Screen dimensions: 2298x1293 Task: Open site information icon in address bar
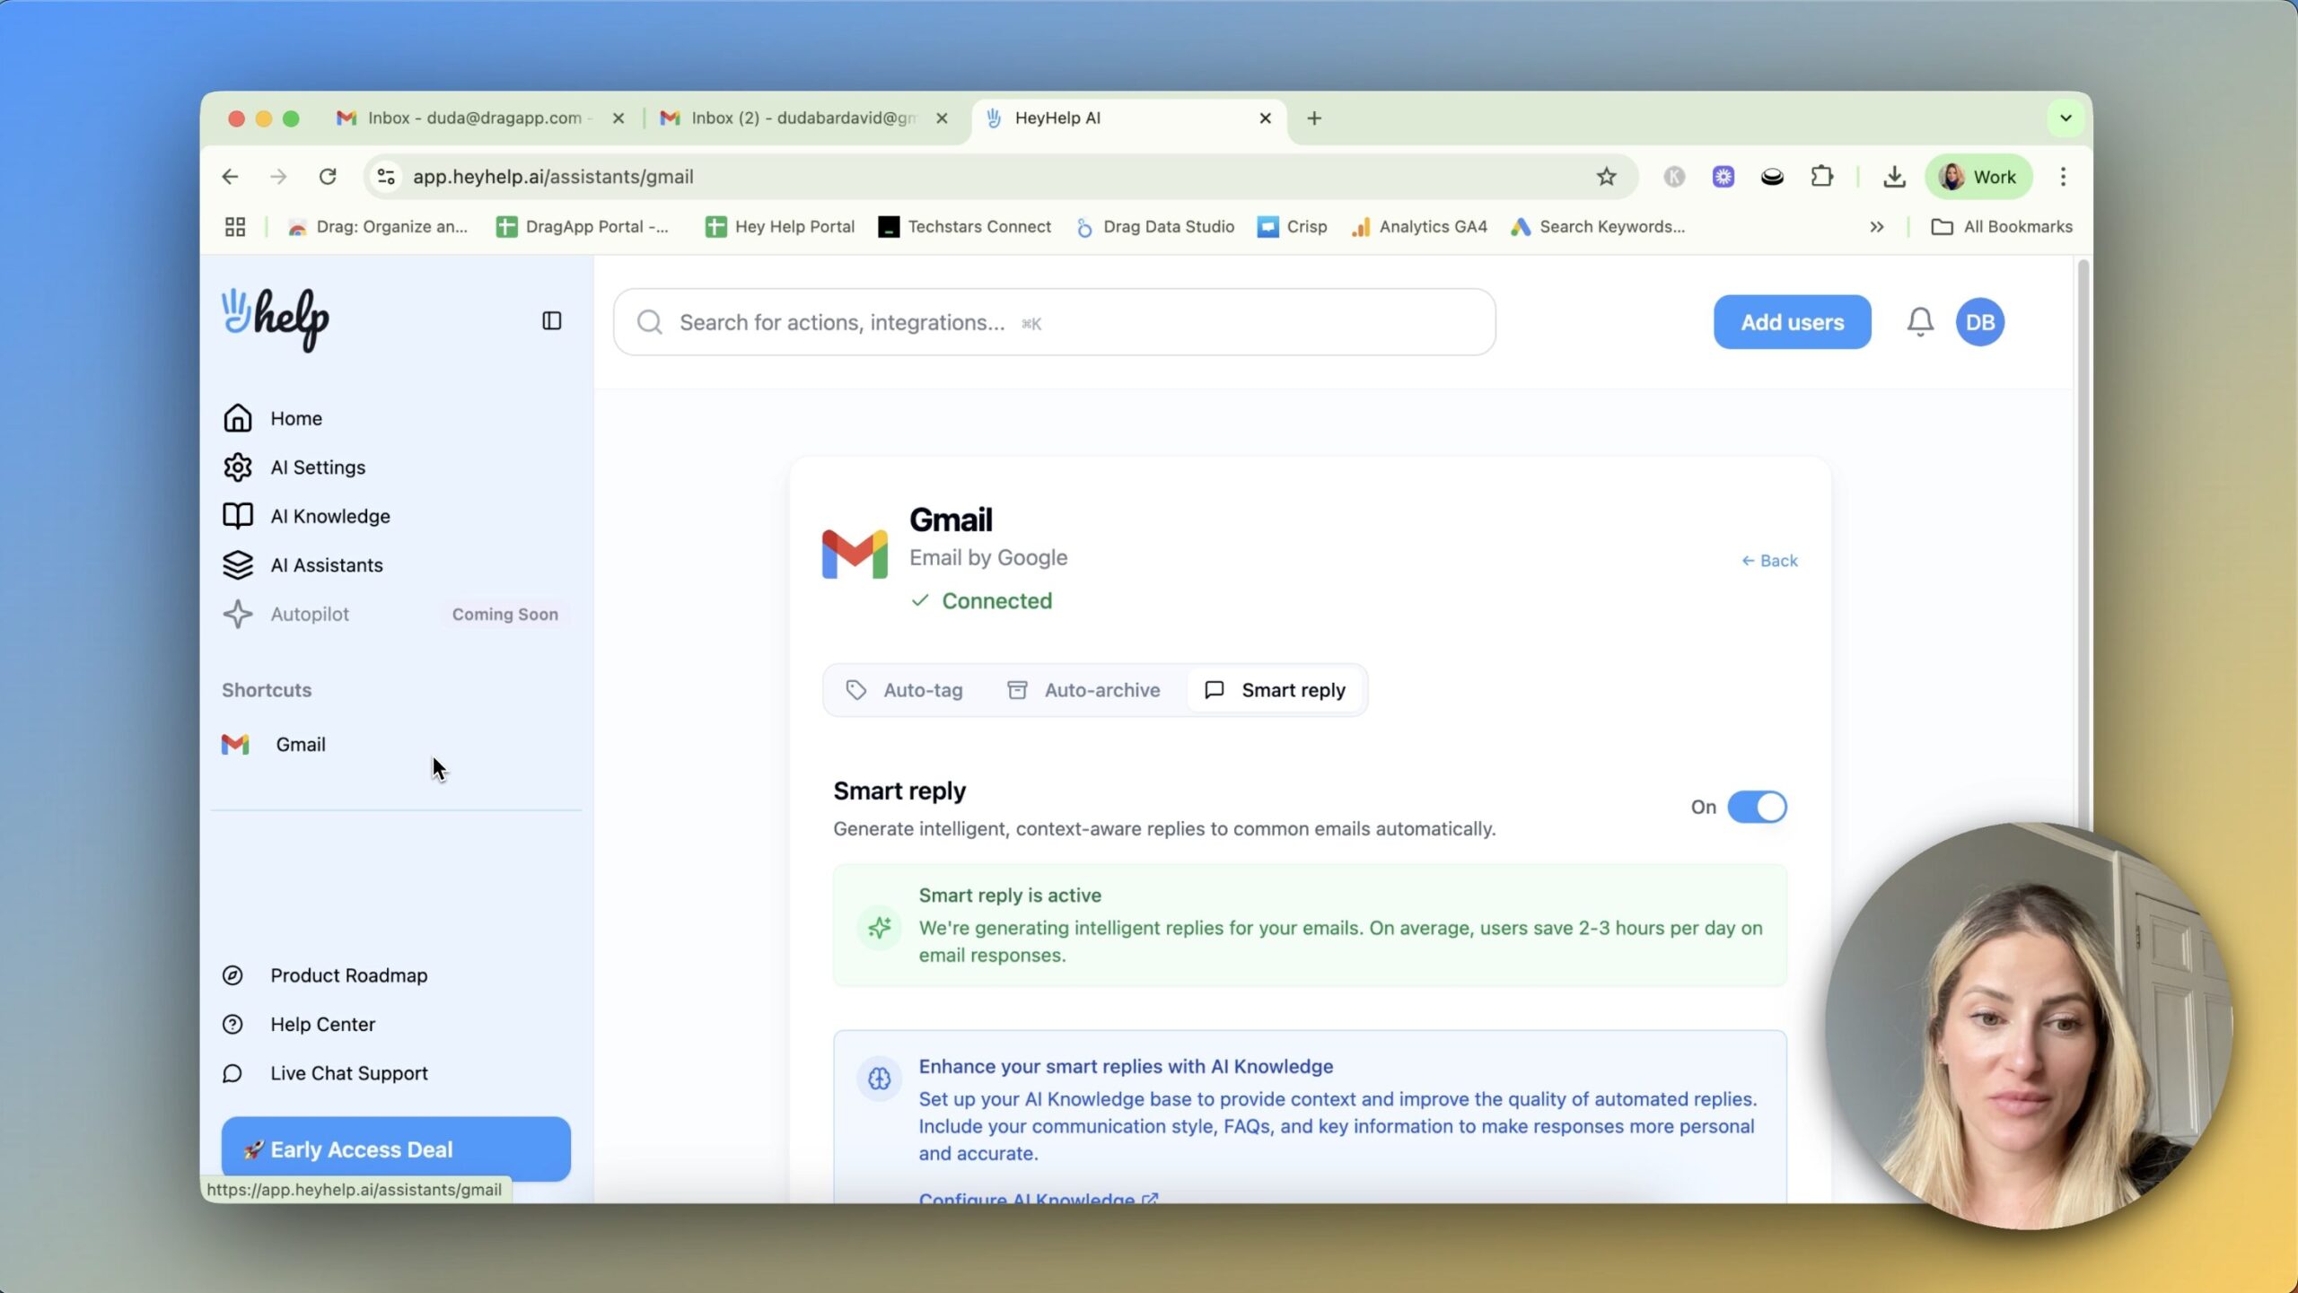[x=386, y=177]
